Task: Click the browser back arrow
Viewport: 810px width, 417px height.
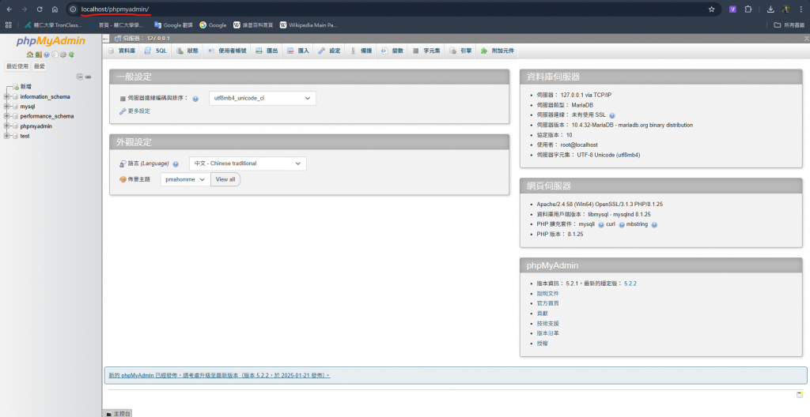Action: [x=9, y=9]
